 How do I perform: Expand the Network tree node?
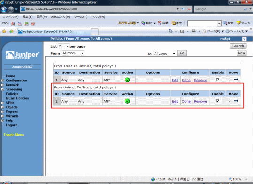[x=2, y=85]
